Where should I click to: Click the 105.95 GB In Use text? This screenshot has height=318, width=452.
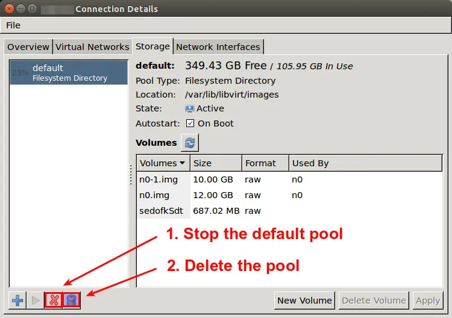tap(315, 66)
